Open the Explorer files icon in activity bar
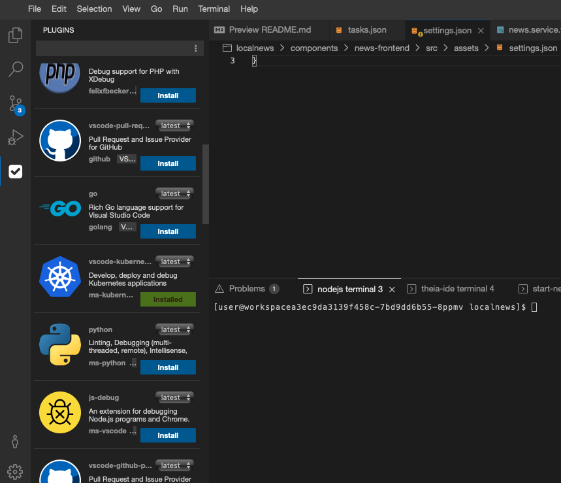This screenshot has height=483, width=561. (16, 35)
